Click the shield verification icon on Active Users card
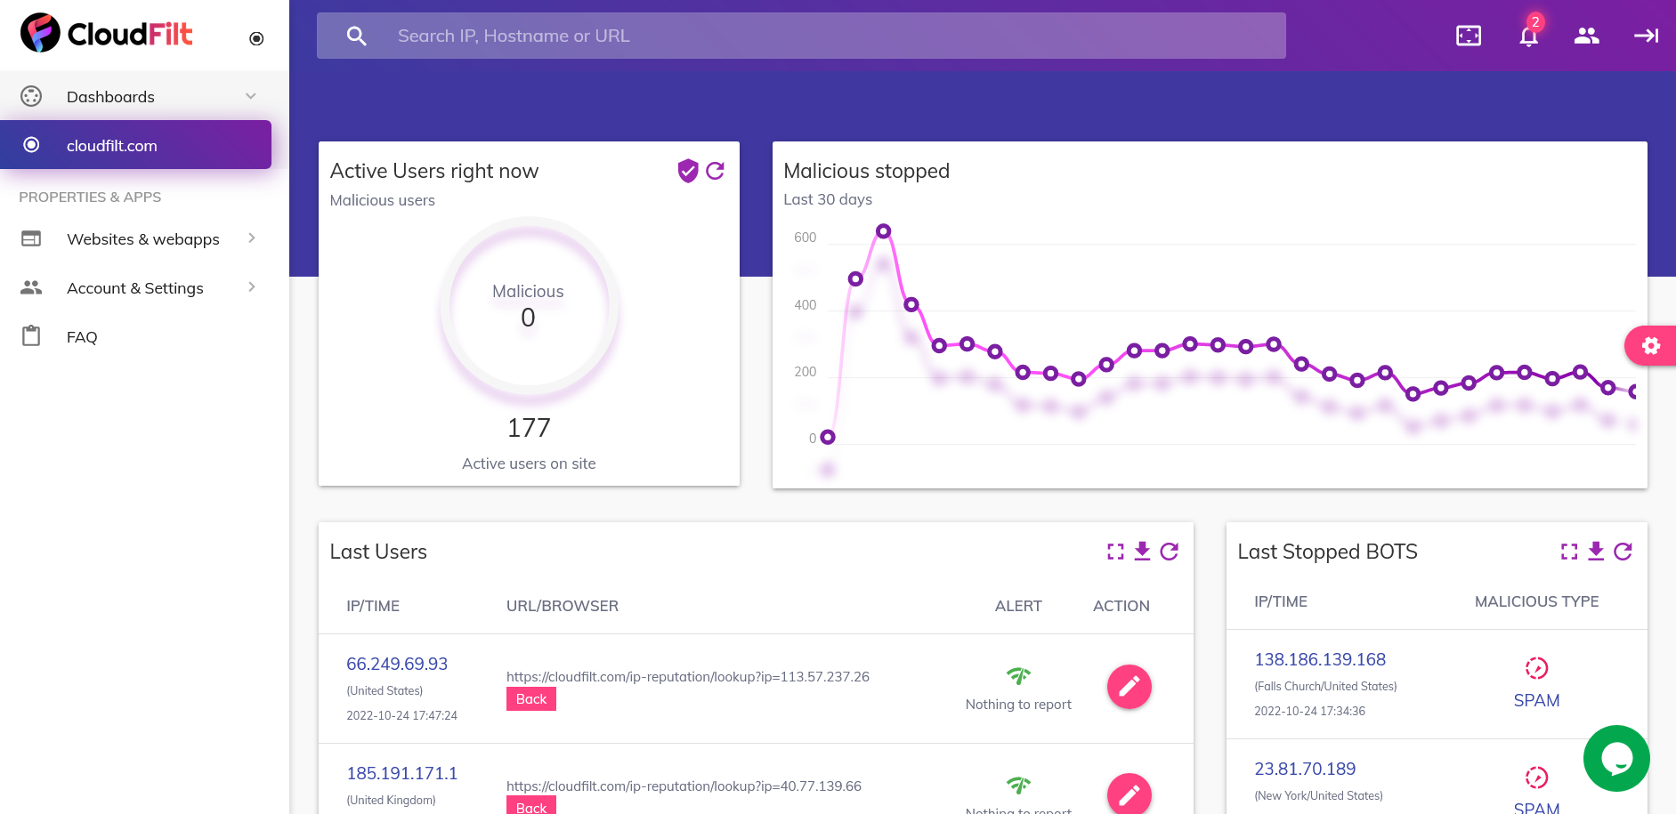Screen dimensions: 1676x814 (x=686, y=171)
